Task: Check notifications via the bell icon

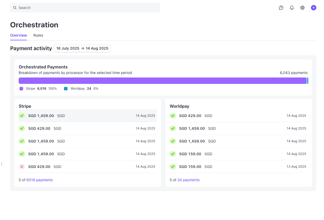Action: click(x=292, y=8)
